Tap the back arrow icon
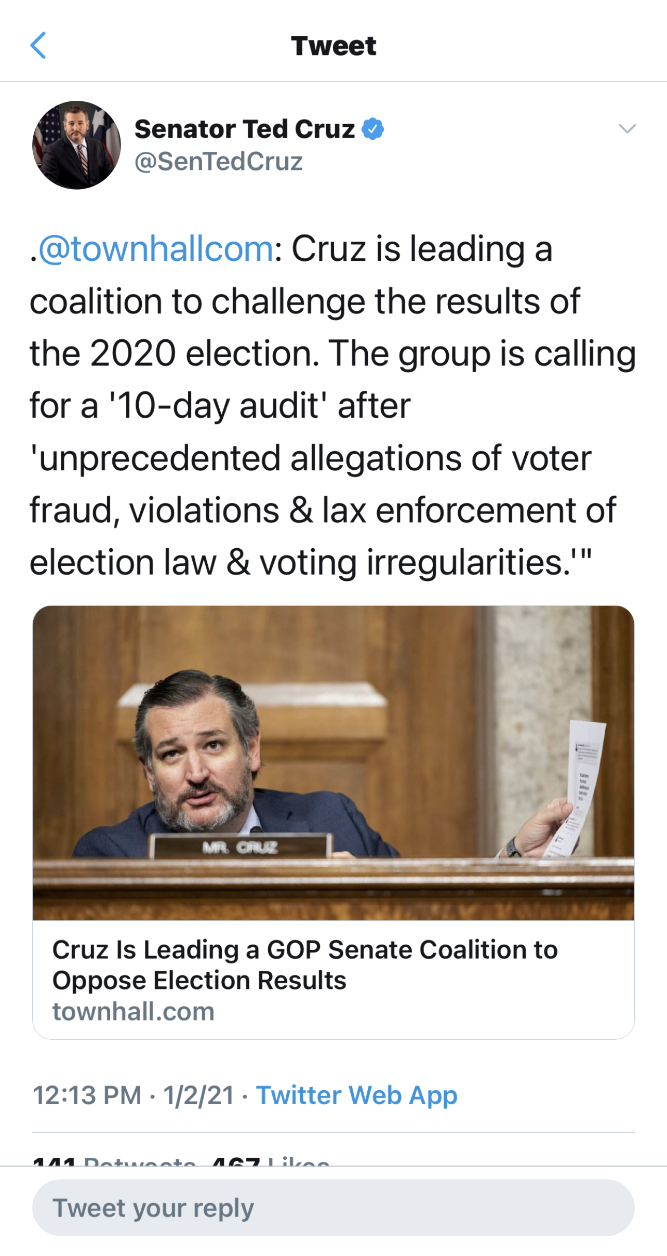Screen dimensions: 667x1256 coord(38,46)
